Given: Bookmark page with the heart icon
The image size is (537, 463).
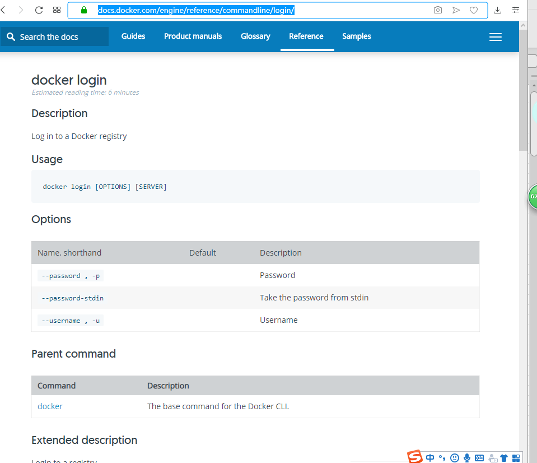Looking at the screenshot, I should (x=474, y=10).
